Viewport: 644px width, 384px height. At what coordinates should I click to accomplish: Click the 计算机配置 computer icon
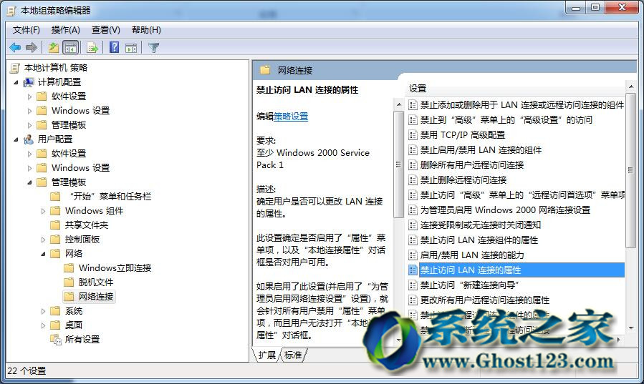(29, 82)
